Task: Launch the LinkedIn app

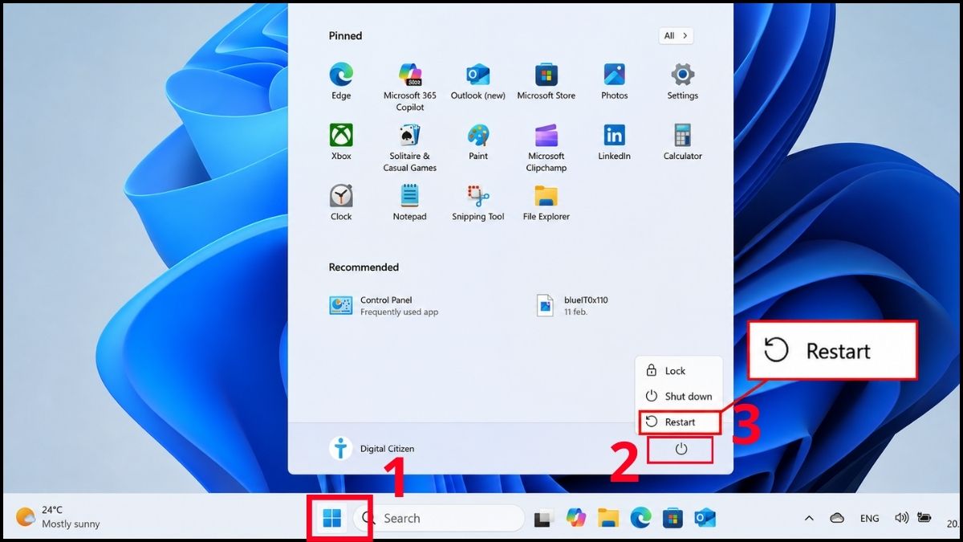Action: click(x=615, y=142)
